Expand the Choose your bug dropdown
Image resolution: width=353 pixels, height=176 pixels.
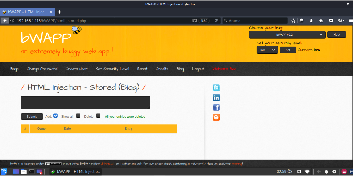(287, 35)
